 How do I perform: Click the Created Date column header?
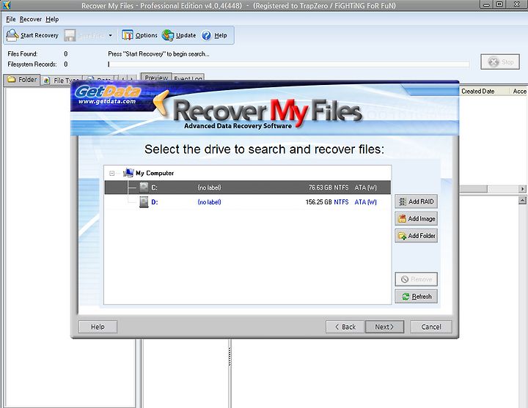(x=478, y=91)
